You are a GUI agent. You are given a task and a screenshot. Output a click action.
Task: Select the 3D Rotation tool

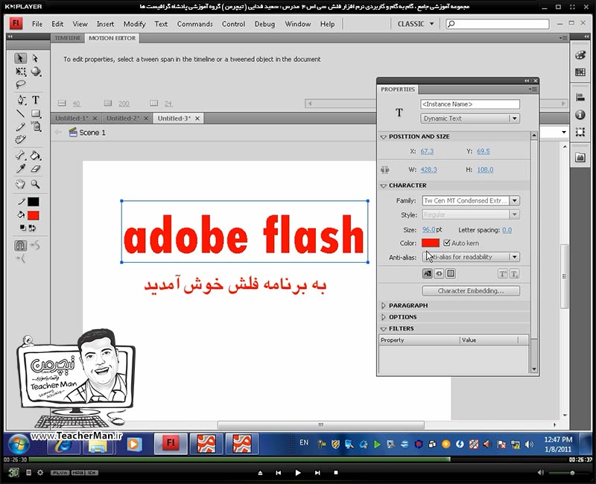click(36, 71)
